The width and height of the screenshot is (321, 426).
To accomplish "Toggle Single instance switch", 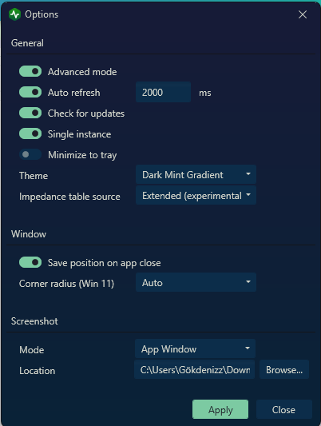I will point(30,133).
